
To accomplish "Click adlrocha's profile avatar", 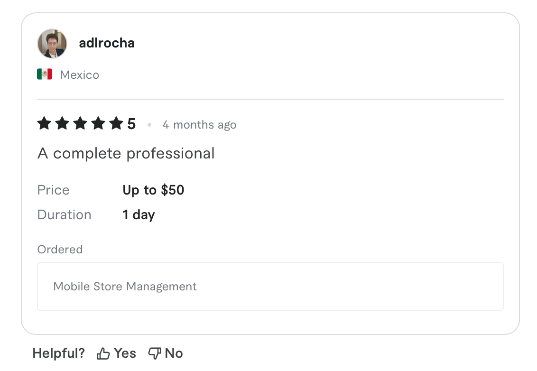I will coord(52,43).
